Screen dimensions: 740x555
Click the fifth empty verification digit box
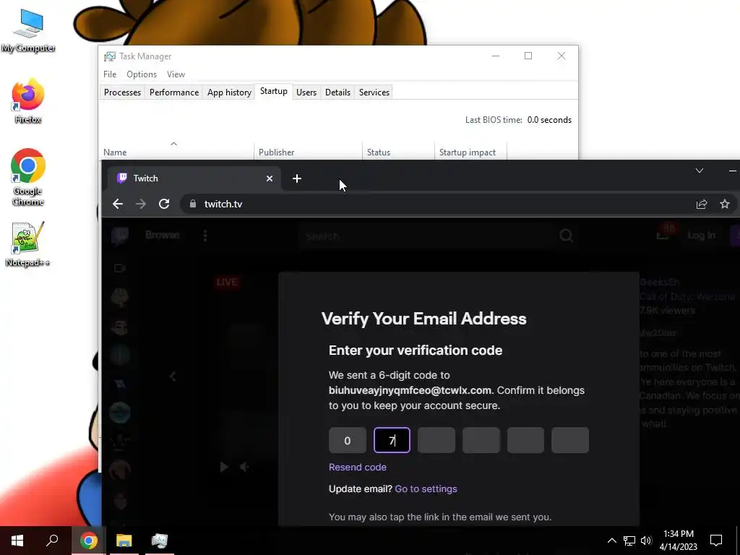point(525,440)
